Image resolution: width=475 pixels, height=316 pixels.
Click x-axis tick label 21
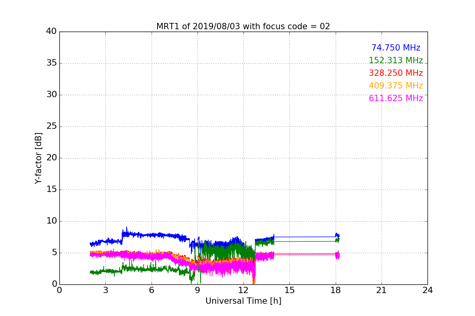click(382, 290)
